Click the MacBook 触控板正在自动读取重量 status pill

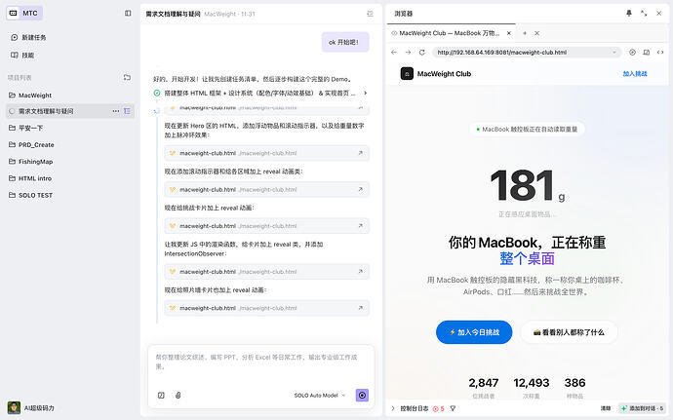(527, 130)
